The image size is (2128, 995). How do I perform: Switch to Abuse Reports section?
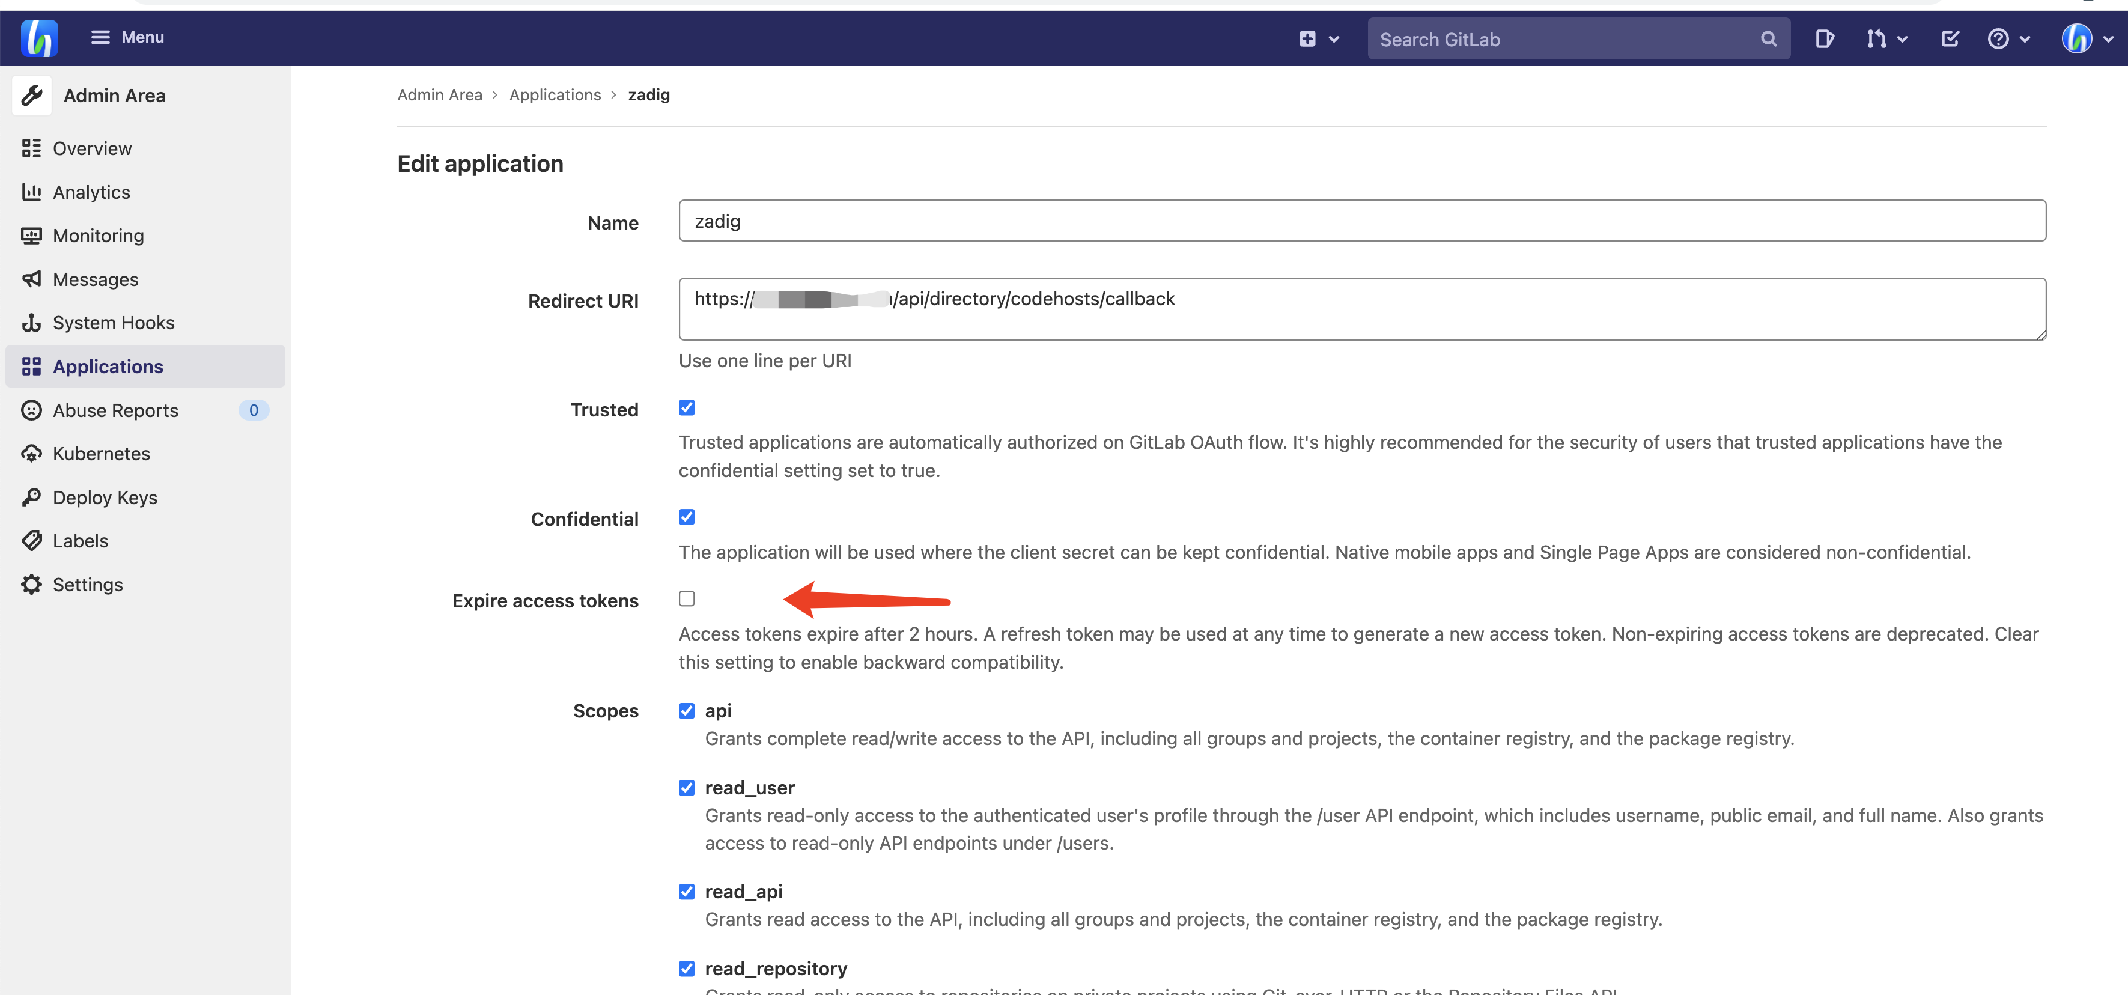tap(115, 409)
